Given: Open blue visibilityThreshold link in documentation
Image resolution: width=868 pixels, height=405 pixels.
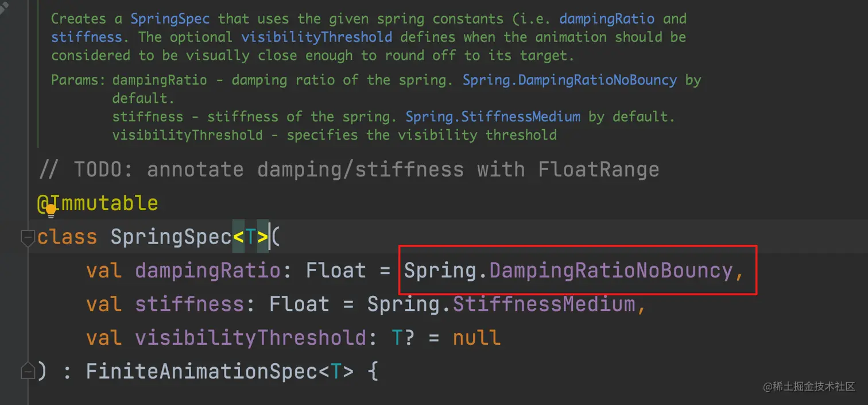Looking at the screenshot, I should pyautogui.click(x=317, y=37).
